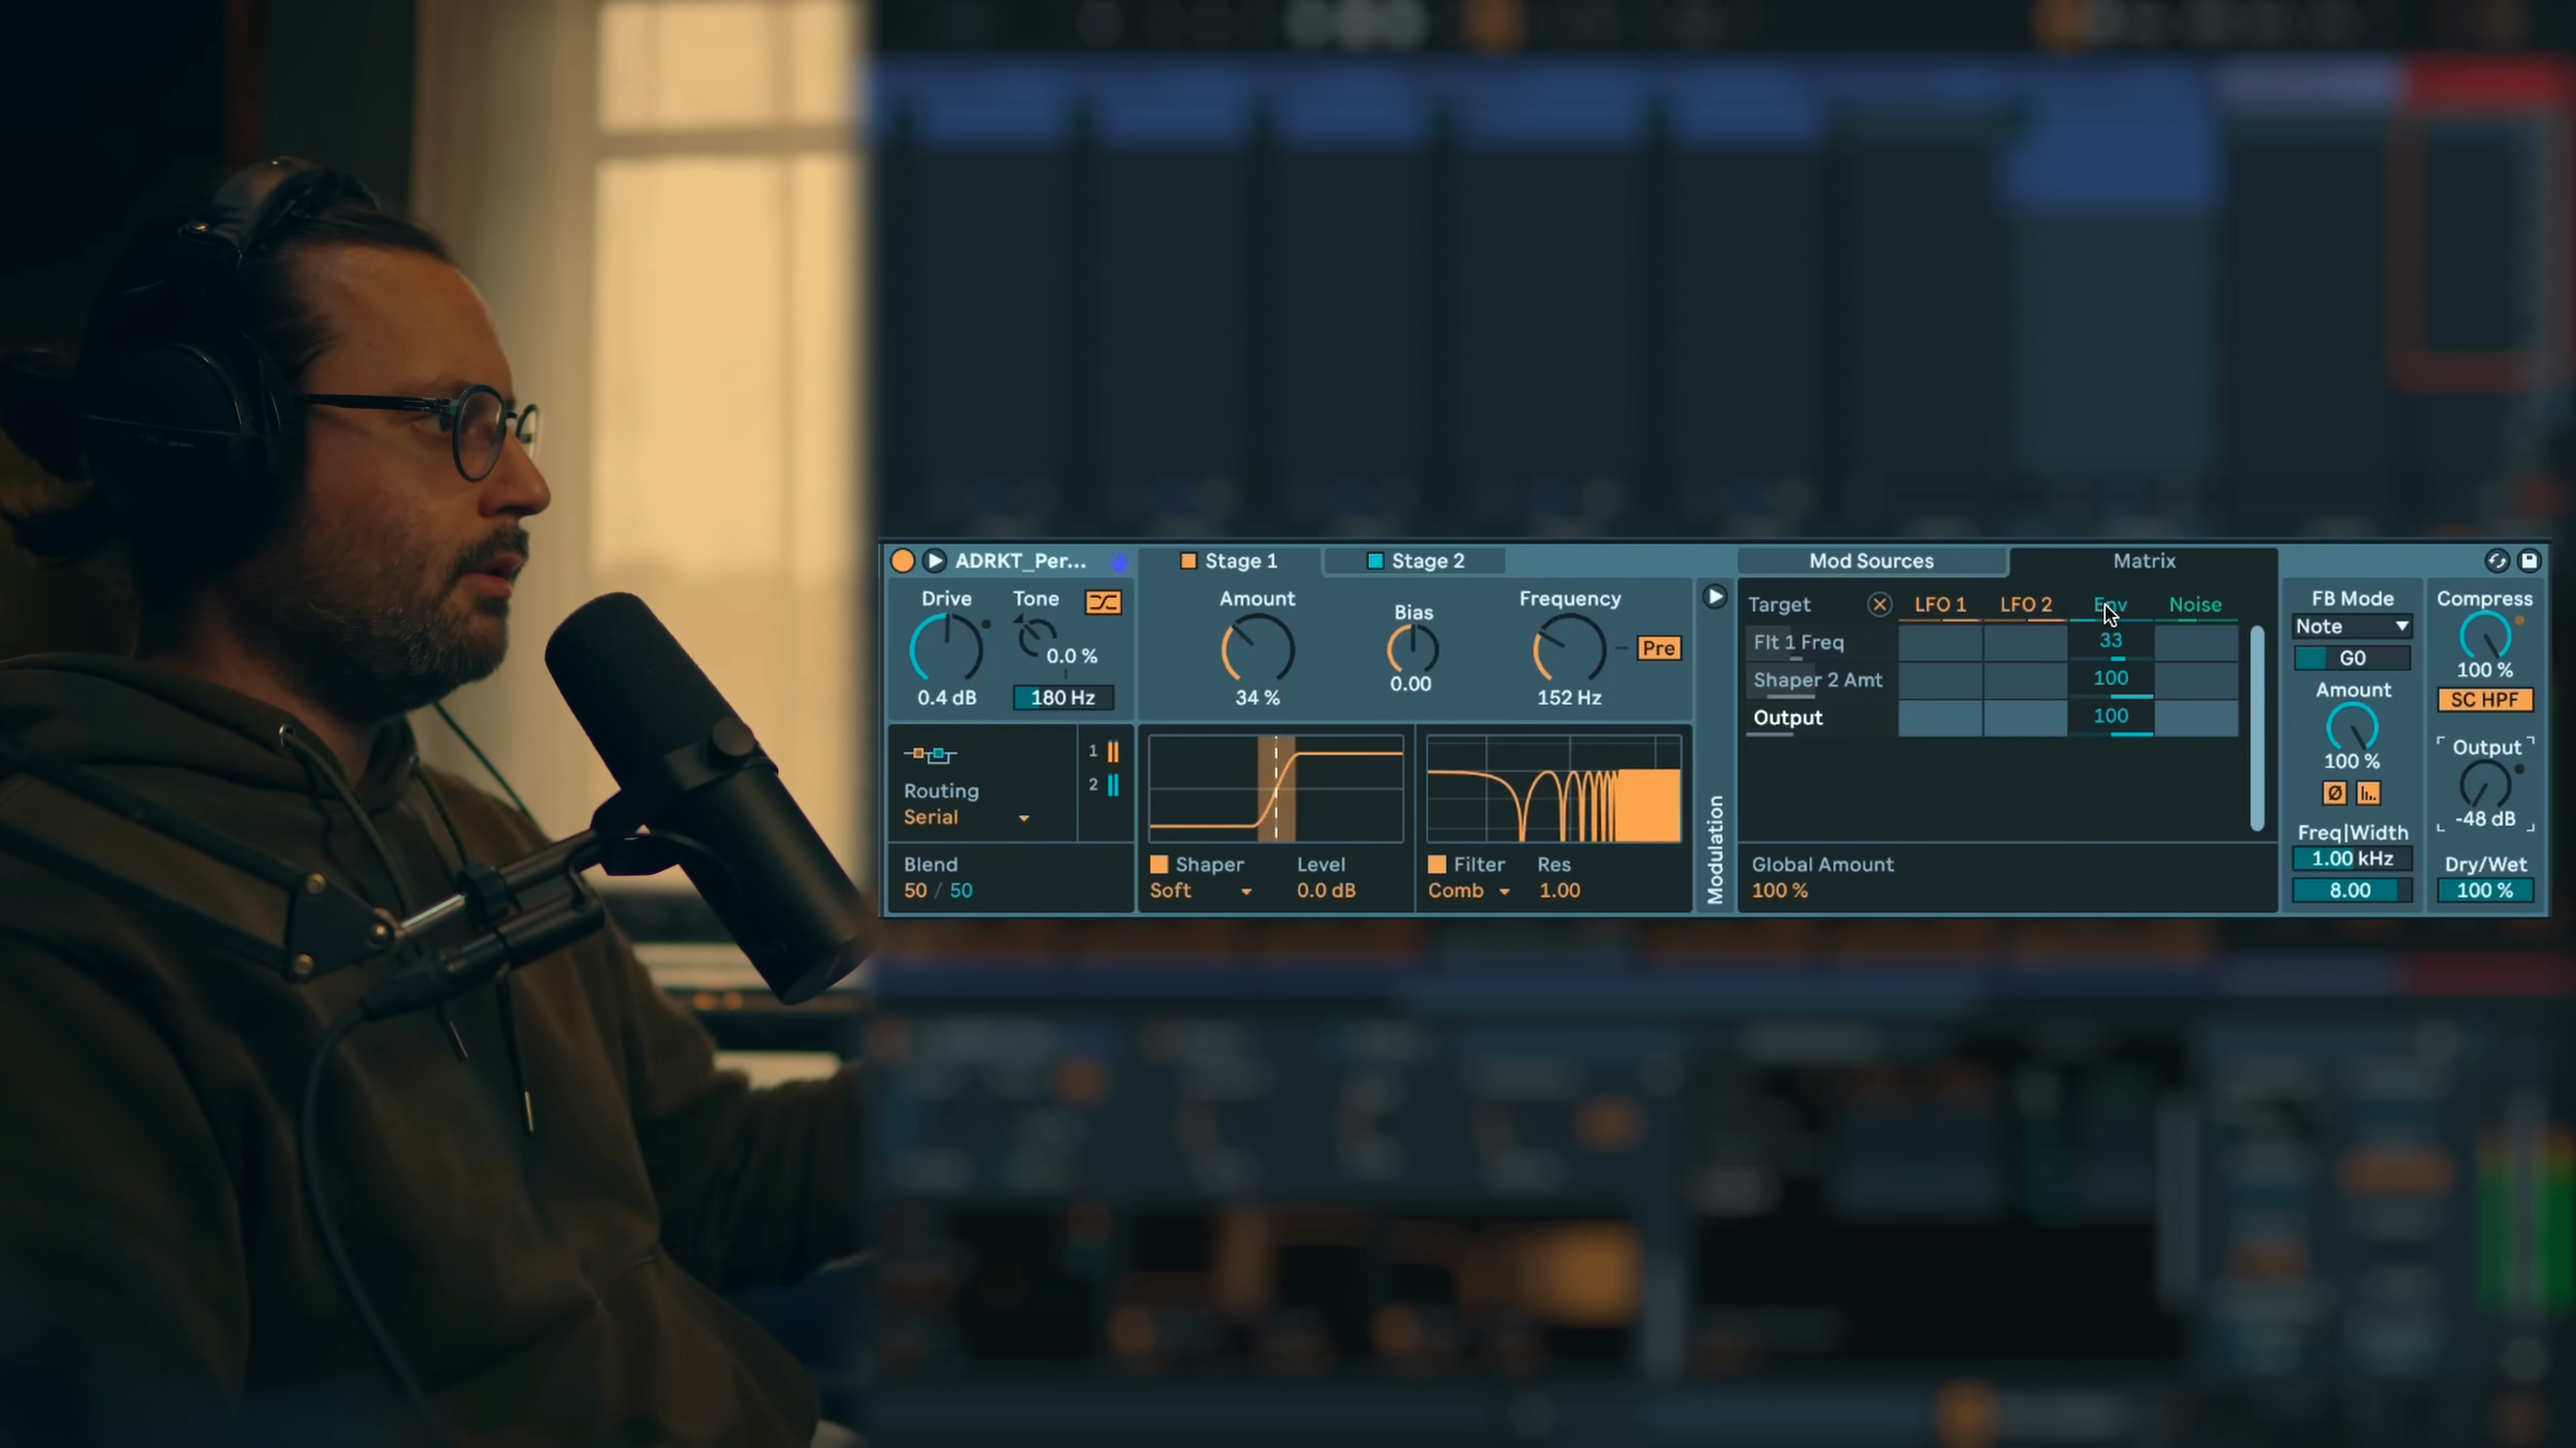Toggle the Shaper on/off square
The height and width of the screenshot is (1448, 2576).
pyautogui.click(x=1159, y=864)
